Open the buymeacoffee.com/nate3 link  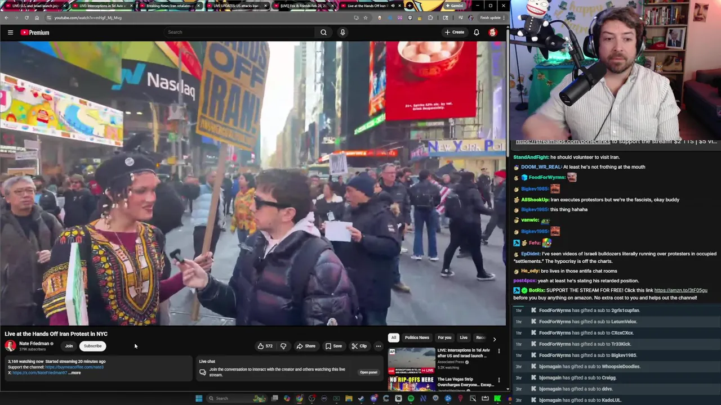coord(74,367)
